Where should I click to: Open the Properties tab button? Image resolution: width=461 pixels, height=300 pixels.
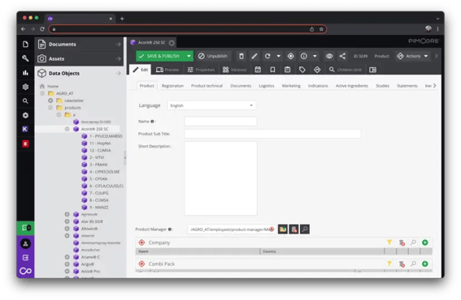click(x=201, y=70)
